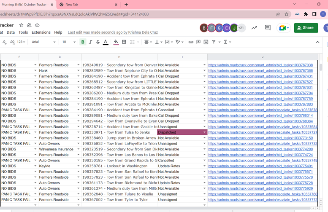Open the 123 number format dropdown
The image size is (328, 212).
coord(21,42)
